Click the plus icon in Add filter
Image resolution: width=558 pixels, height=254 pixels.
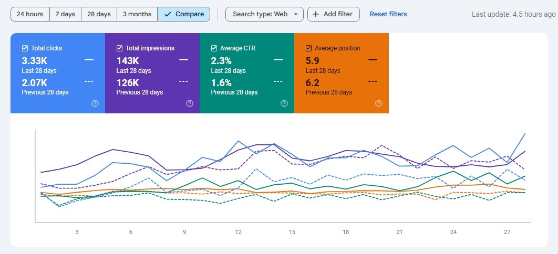[316, 14]
